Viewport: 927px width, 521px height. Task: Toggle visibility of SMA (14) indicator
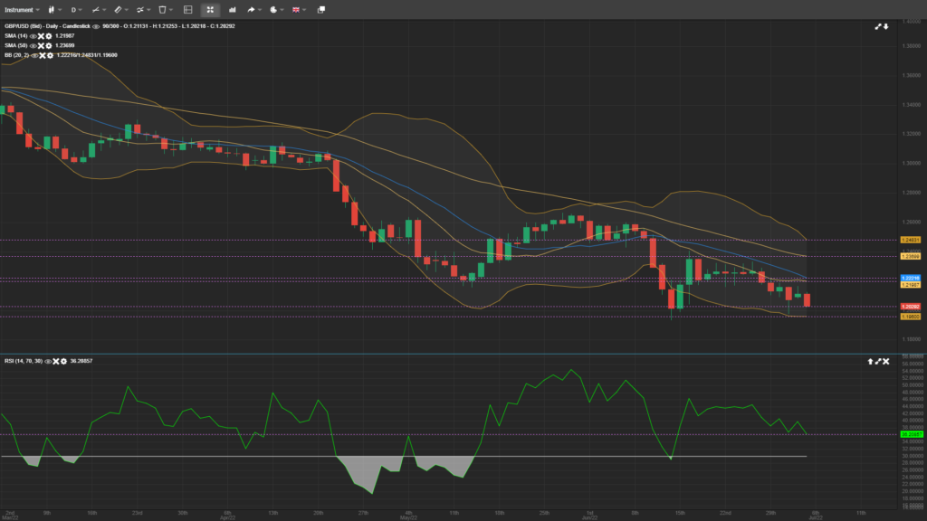[33, 35]
